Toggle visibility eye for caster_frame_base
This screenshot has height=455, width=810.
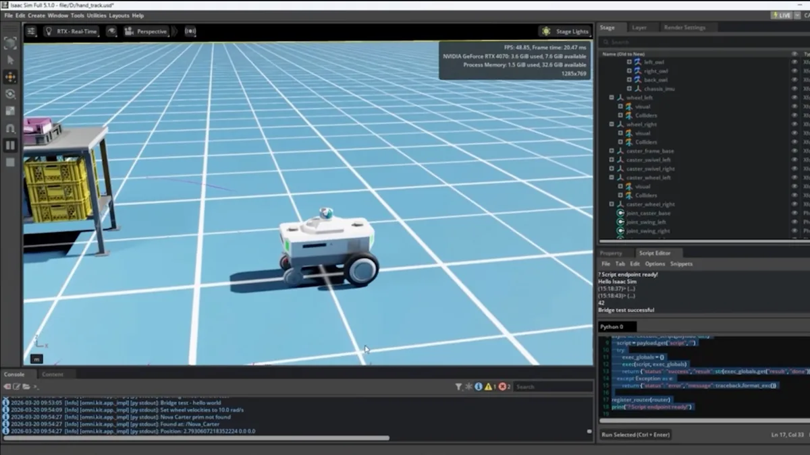pyautogui.click(x=794, y=151)
